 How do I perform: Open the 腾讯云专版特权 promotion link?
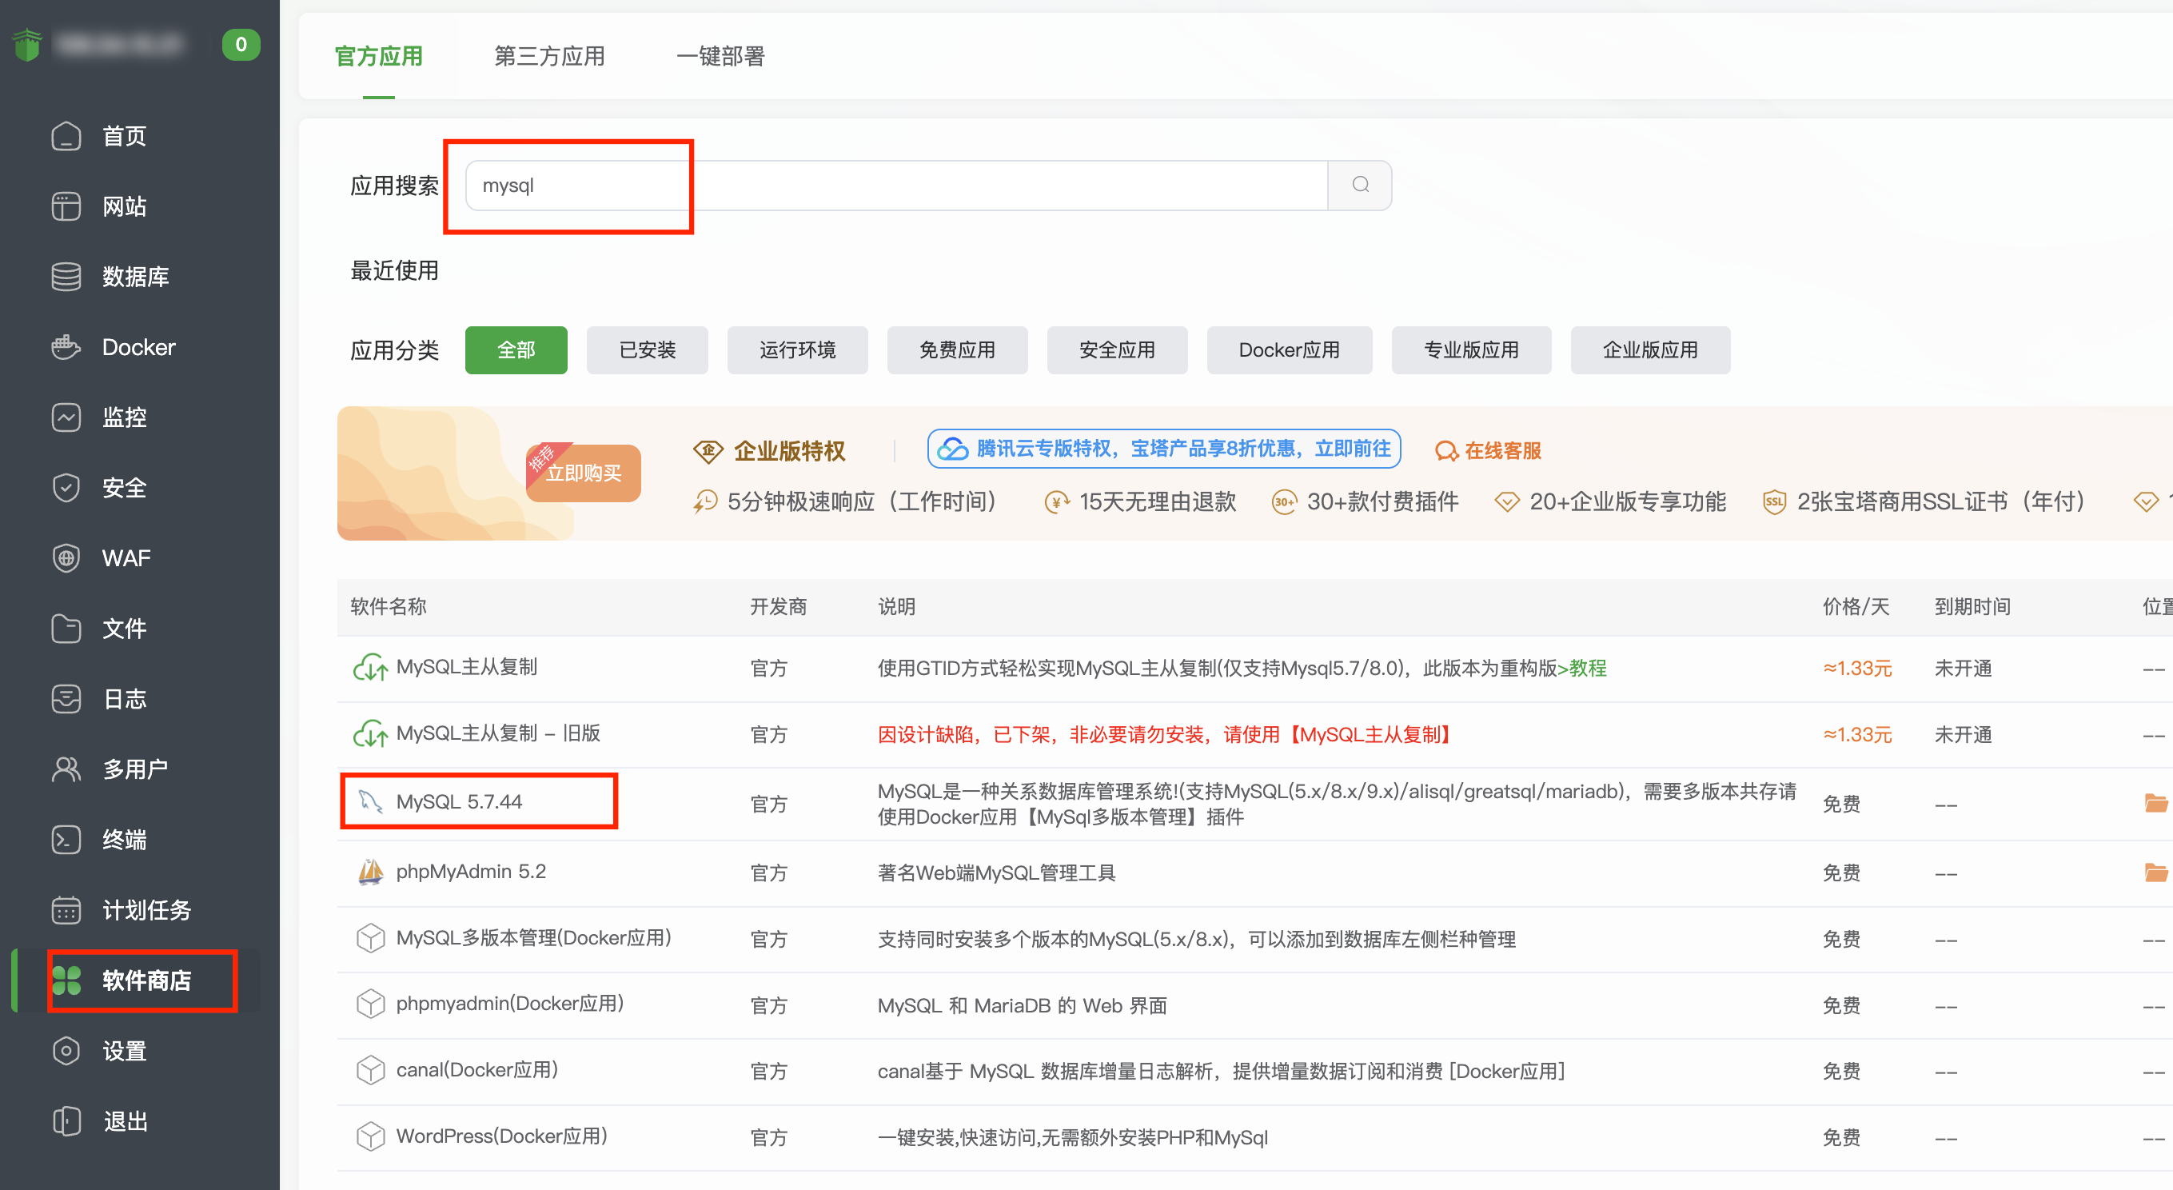[1164, 449]
